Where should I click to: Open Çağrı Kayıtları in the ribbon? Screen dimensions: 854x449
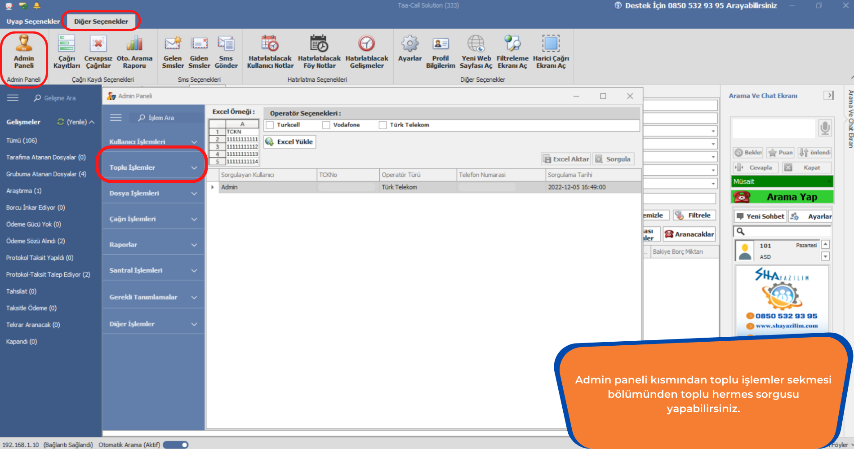click(67, 52)
